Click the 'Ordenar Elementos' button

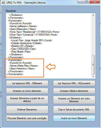[27, 109]
